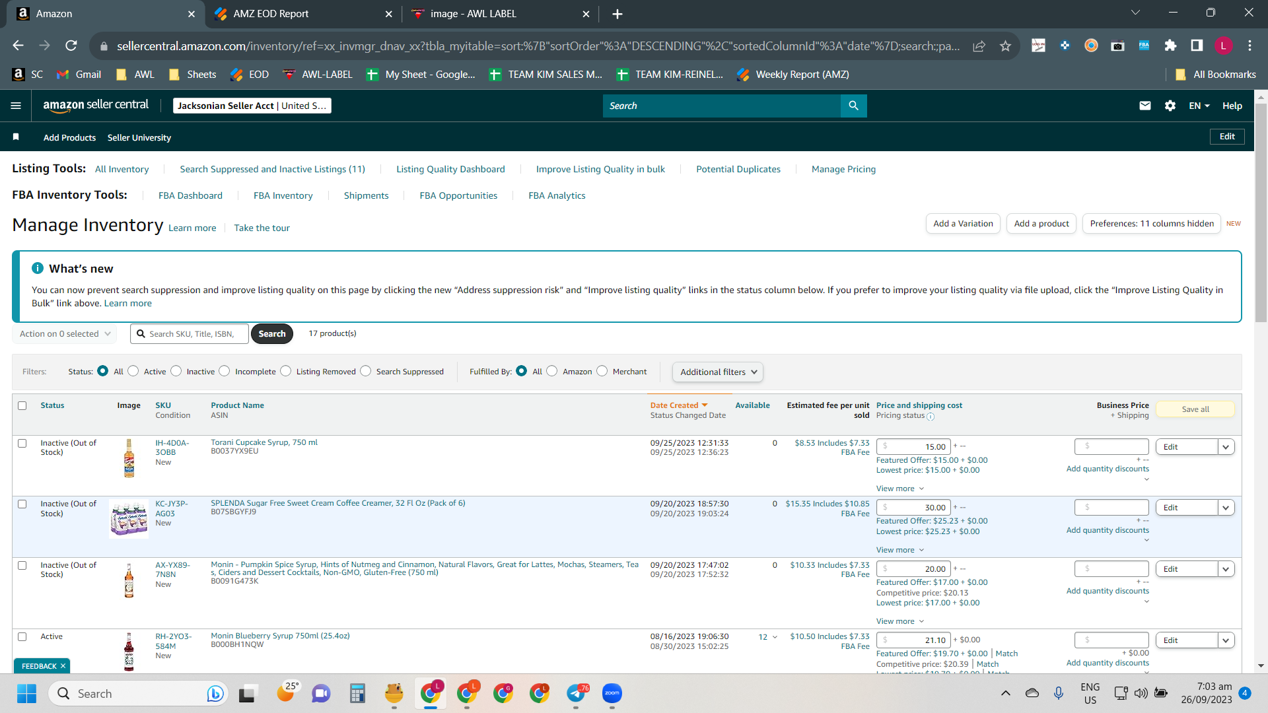The width and height of the screenshot is (1268, 713).
Task: Select the Listing Removed status radio
Action: pyautogui.click(x=286, y=371)
